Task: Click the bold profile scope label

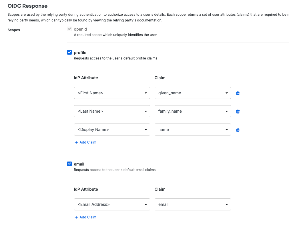Action: coord(80,53)
